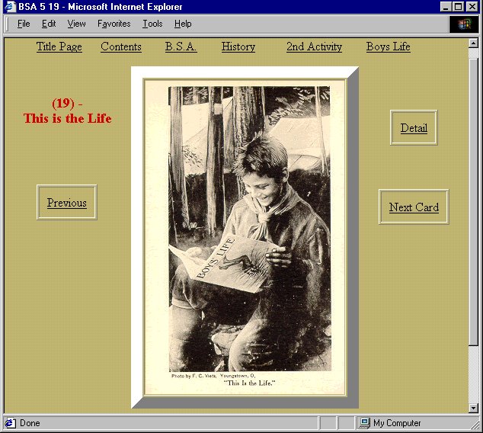Viewport: 483px width, 433px height.
Task: Click the scout postcard image
Action: pyautogui.click(x=245, y=237)
